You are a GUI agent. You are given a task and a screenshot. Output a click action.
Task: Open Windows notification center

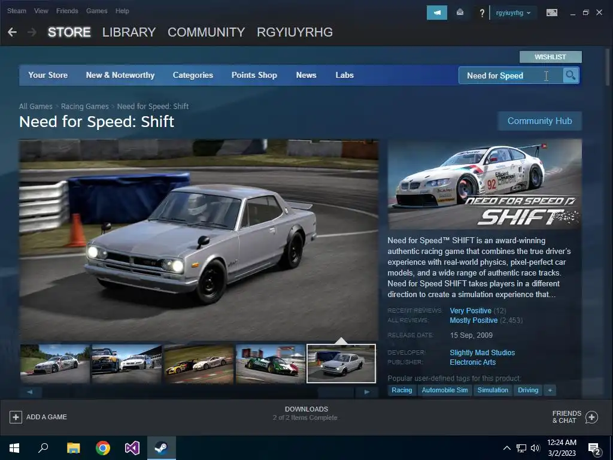594,449
